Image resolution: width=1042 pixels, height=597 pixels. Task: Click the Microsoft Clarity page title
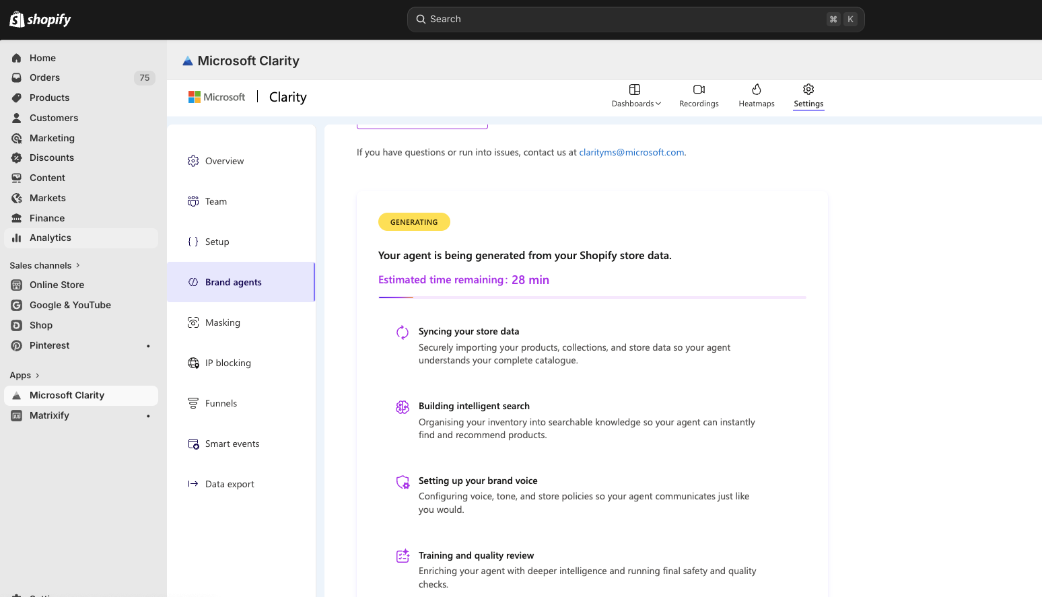tap(248, 61)
